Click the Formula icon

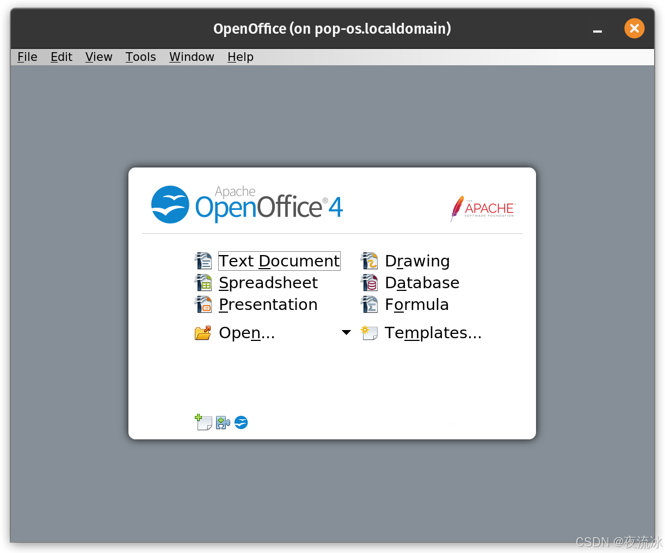point(370,305)
